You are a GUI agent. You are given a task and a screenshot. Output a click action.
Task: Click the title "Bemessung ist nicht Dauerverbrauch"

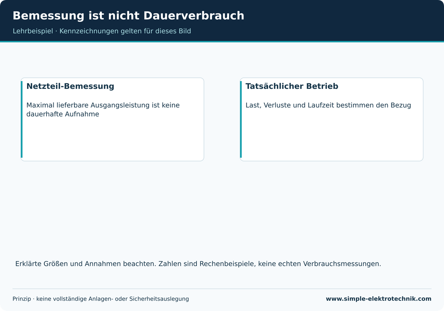pyautogui.click(x=128, y=16)
